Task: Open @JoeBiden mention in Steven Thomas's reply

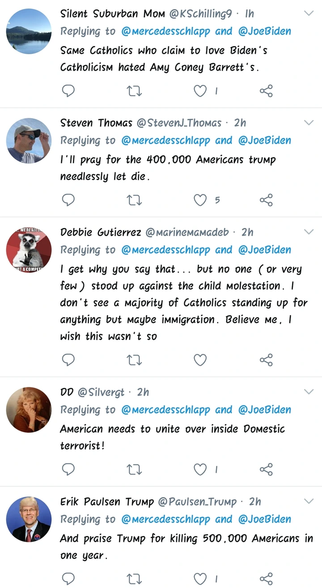Action: point(264,140)
